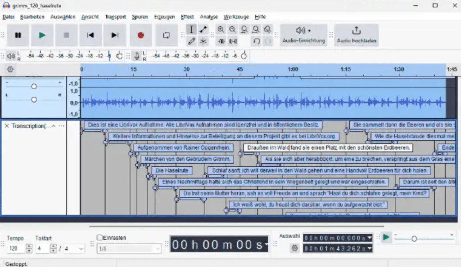Open timeline options gear icon
461x267 pixels.
coord(10,70)
